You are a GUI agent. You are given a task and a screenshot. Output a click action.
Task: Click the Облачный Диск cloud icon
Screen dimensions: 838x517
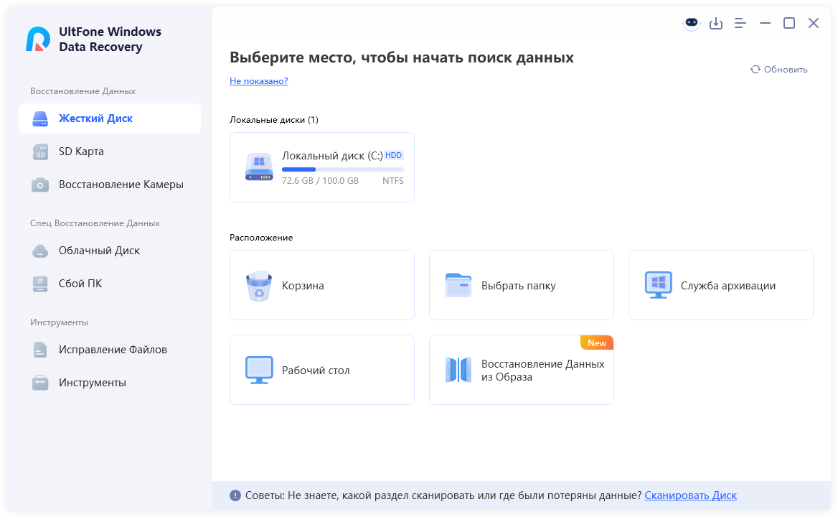[x=40, y=251]
